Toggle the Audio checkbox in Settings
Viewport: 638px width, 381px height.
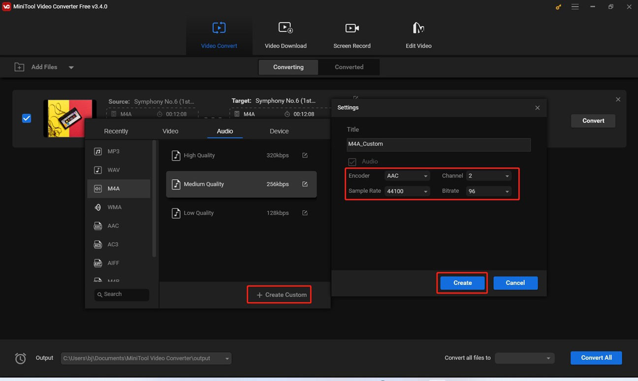point(352,161)
